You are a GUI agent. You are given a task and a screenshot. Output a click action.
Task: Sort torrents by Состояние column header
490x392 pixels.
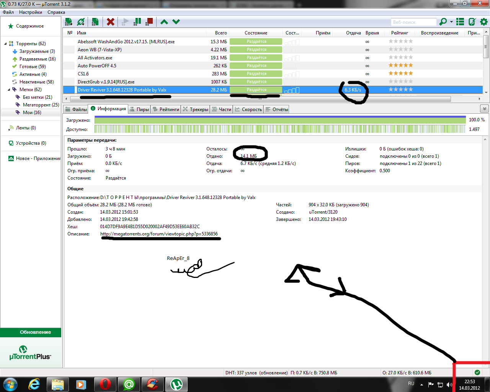pyautogui.click(x=256, y=33)
